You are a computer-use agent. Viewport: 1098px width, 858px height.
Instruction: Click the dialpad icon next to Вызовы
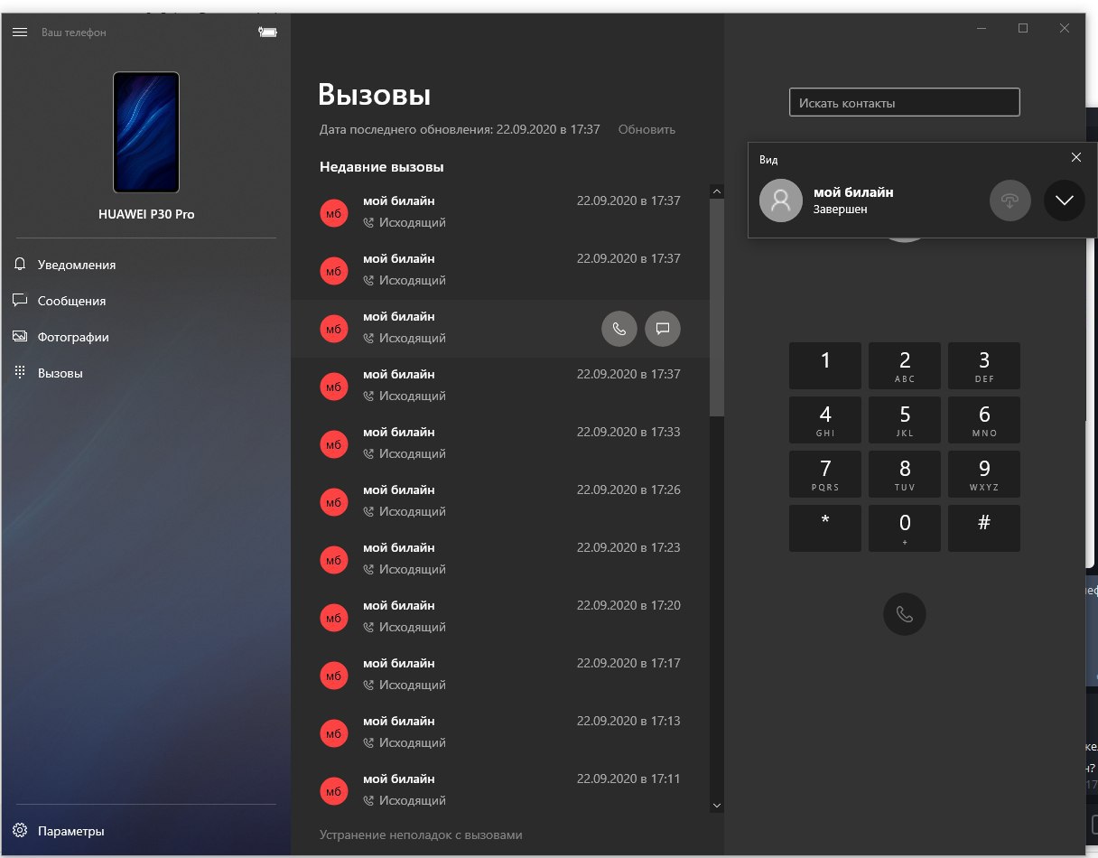pyautogui.click(x=20, y=372)
